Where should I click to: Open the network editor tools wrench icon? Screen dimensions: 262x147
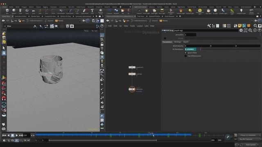pos(209,26)
